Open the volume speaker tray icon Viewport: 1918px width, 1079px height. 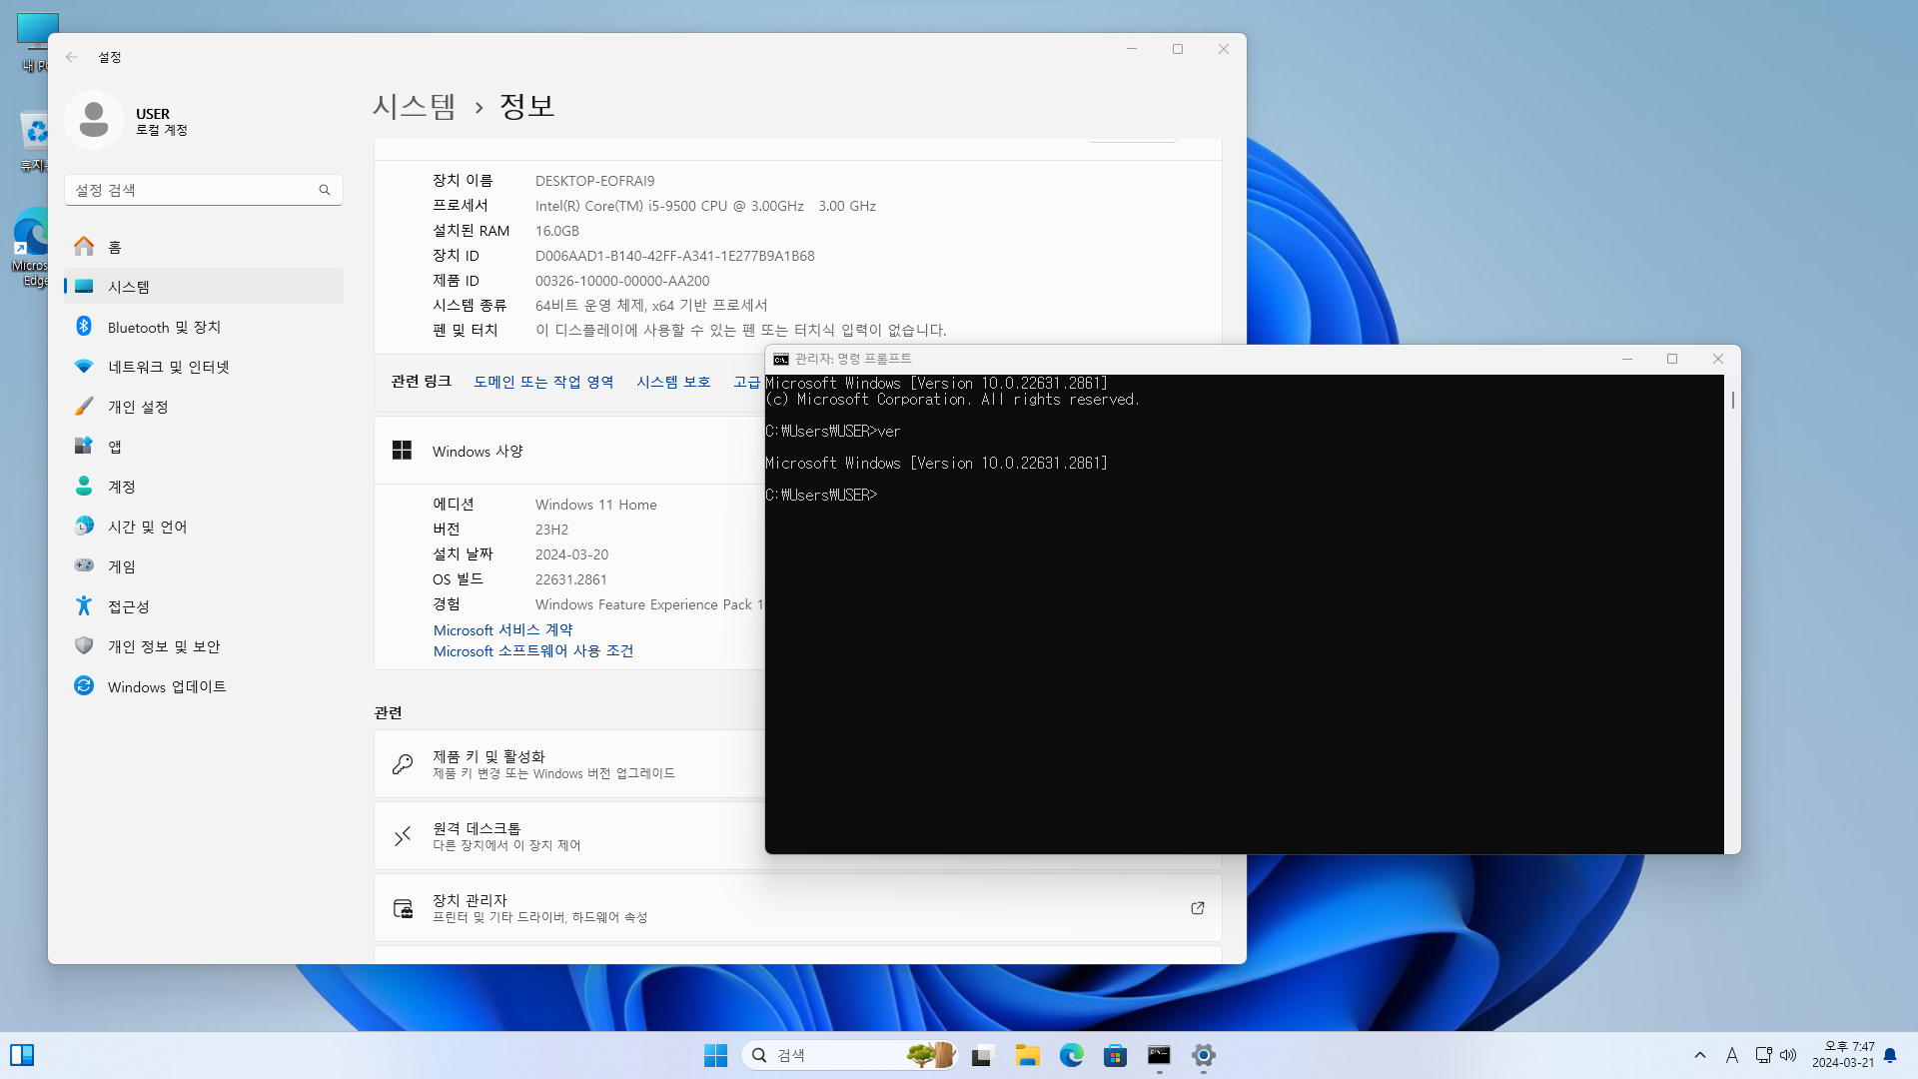pyautogui.click(x=1788, y=1055)
